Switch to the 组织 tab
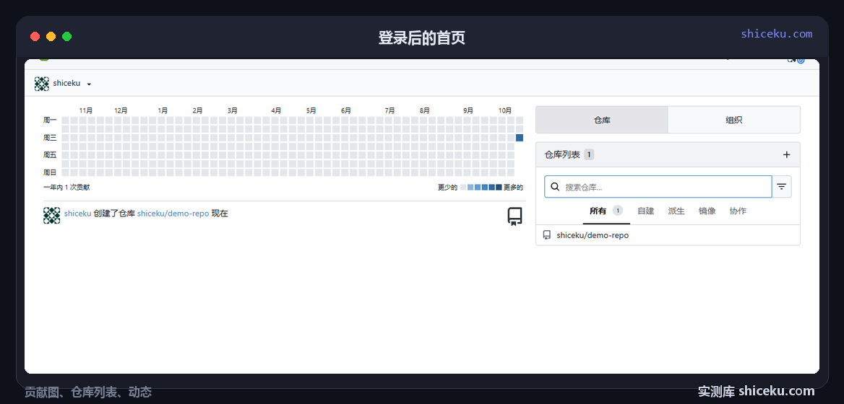 point(733,120)
